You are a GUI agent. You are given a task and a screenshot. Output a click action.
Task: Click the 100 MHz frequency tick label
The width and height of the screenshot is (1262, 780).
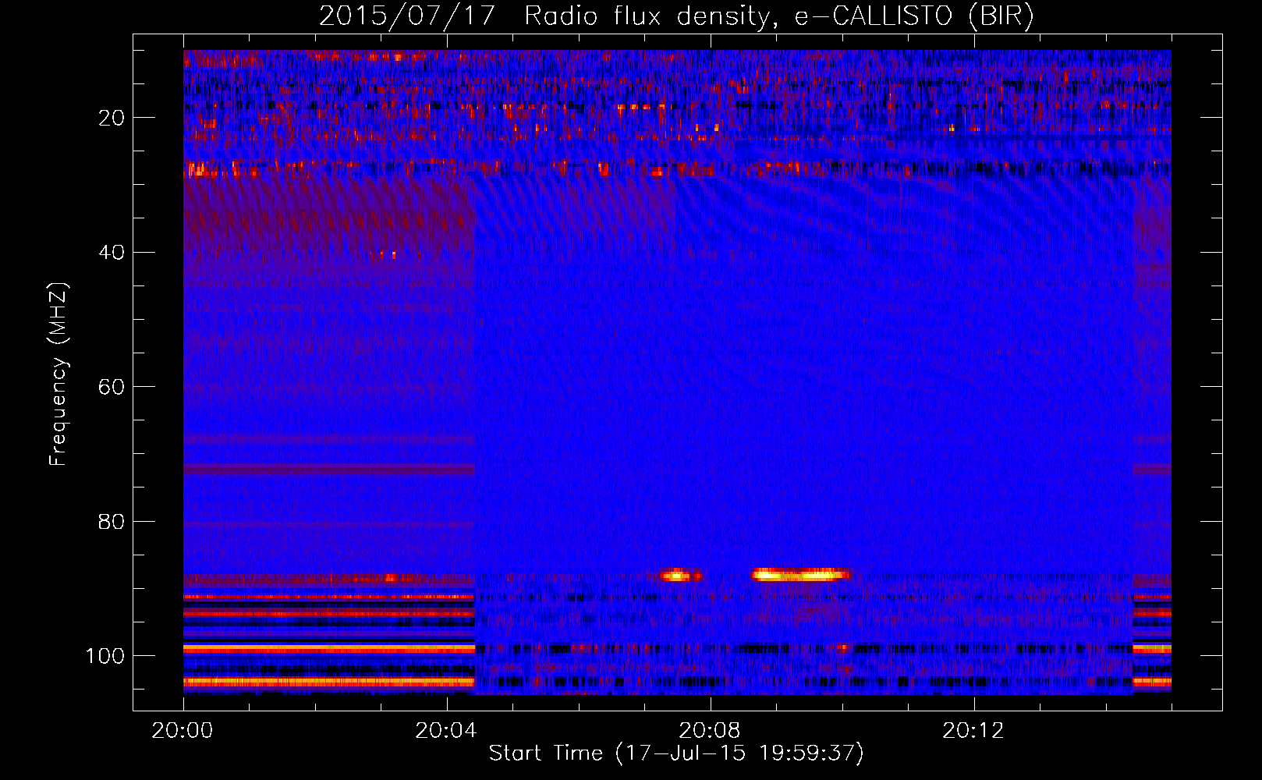pos(105,656)
